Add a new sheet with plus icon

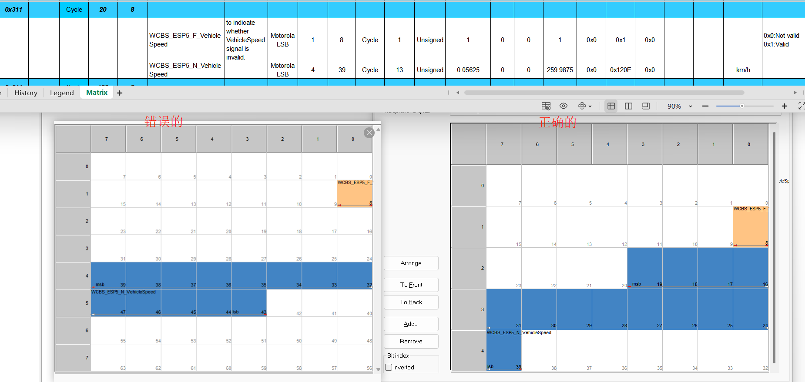click(x=120, y=93)
